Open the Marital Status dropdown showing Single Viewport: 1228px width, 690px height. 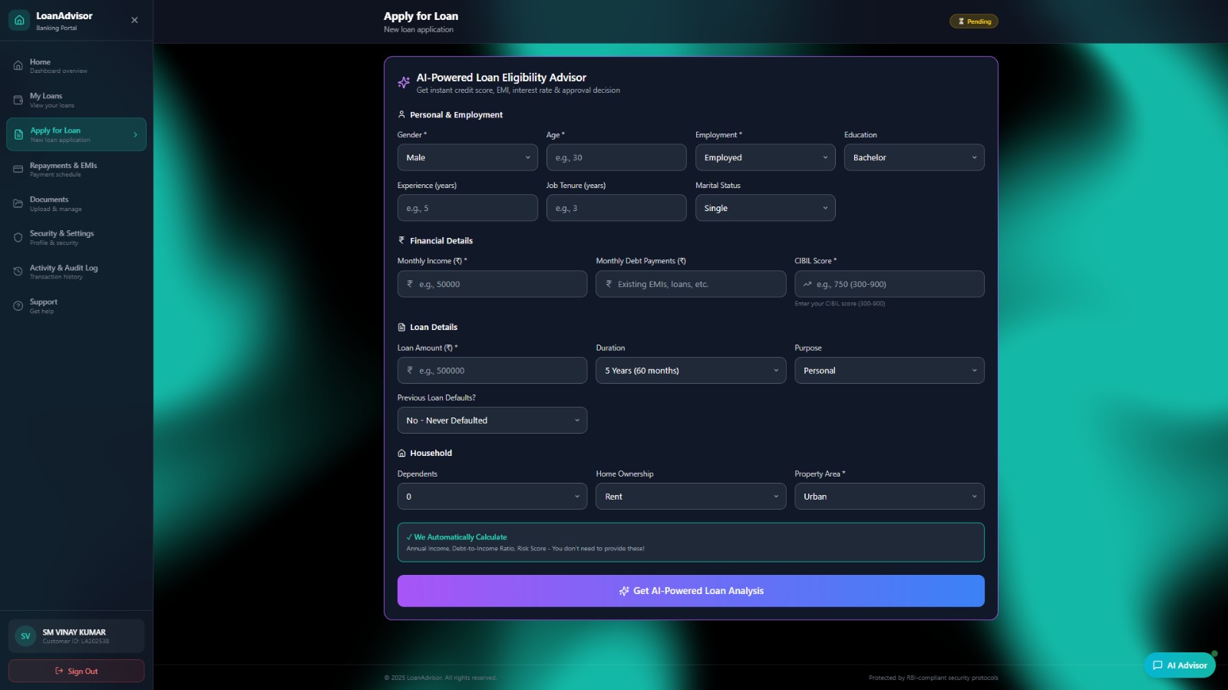pyautogui.click(x=765, y=208)
